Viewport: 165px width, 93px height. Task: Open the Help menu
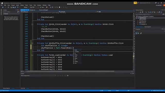pyautogui.click(x=49, y=5)
